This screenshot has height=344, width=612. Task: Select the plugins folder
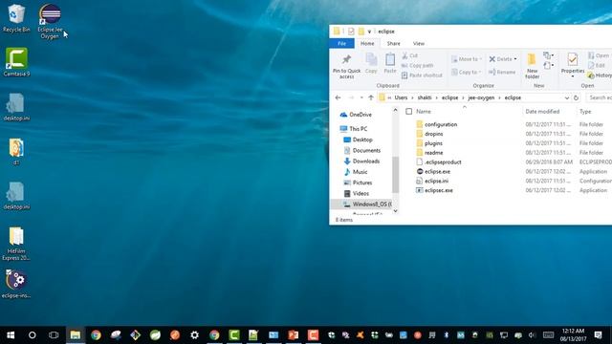tap(429, 143)
